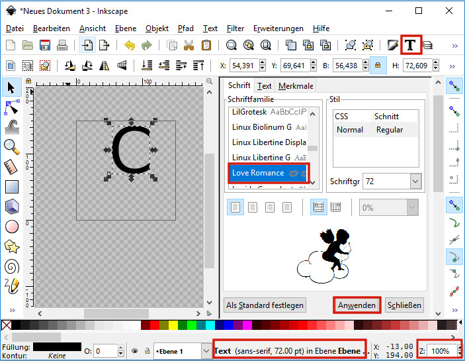This screenshot has width=465, height=361.
Task: Open the line spacing percent dropdown
Action: 412,207
